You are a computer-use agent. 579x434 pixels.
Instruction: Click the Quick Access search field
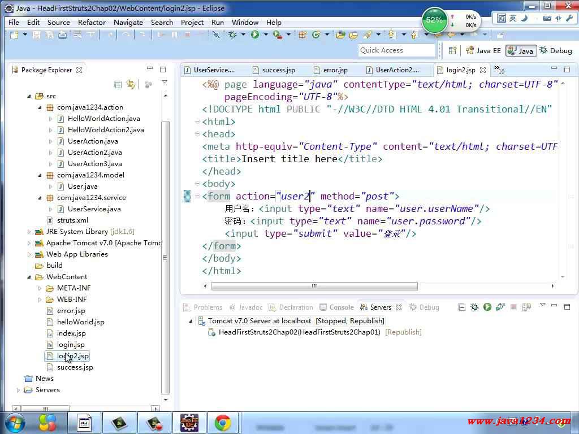(x=396, y=50)
